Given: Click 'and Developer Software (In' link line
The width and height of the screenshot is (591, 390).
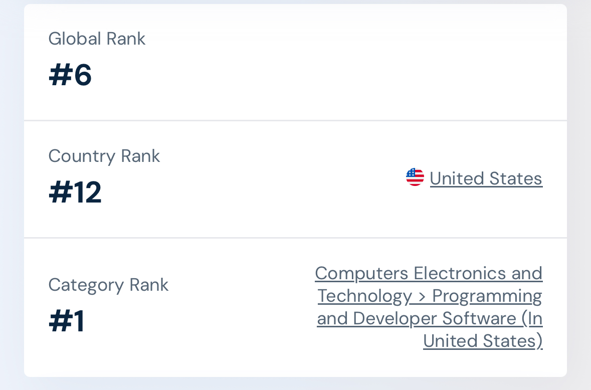Looking at the screenshot, I should [430, 318].
